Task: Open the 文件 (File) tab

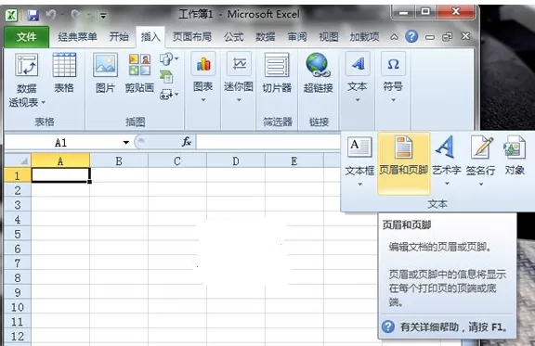Action: point(27,37)
